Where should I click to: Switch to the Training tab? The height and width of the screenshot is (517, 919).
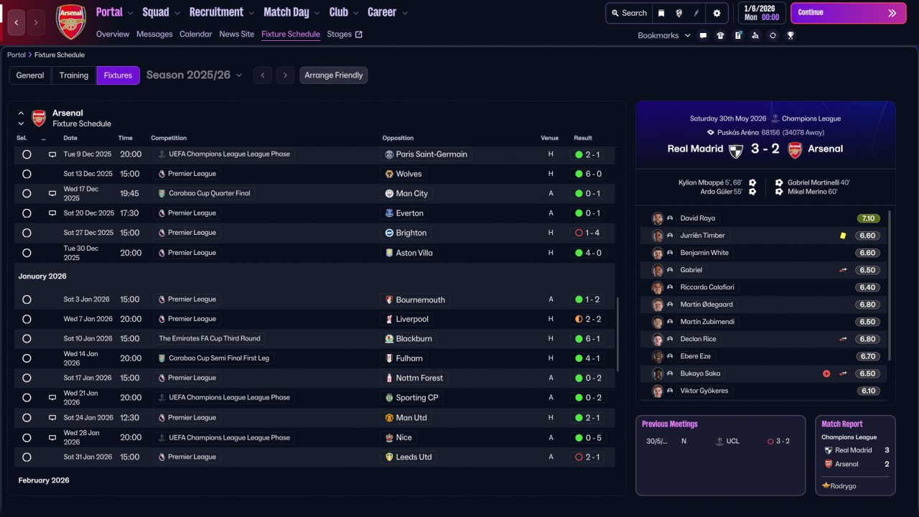(x=74, y=75)
